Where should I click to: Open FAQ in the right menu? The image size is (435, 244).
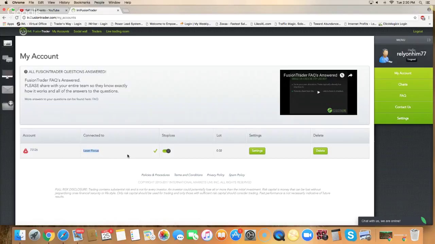(403, 96)
